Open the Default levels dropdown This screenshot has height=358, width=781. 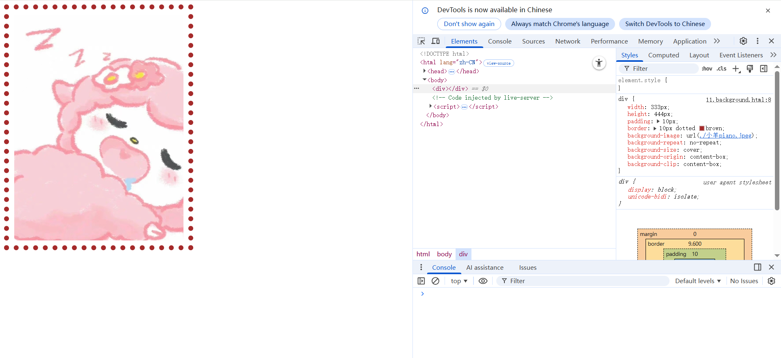click(x=698, y=281)
